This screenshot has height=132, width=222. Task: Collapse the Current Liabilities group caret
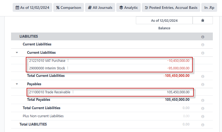tap(17, 52)
